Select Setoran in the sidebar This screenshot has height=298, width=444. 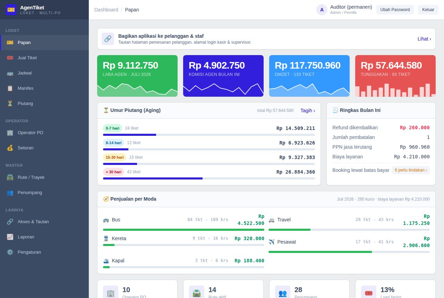(44, 148)
